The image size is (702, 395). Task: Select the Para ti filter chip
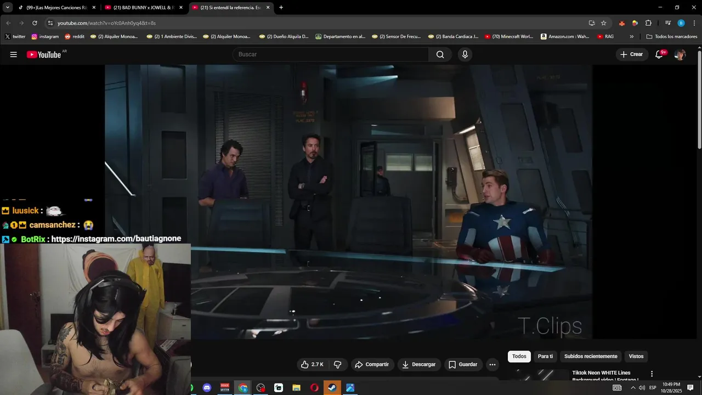pyautogui.click(x=545, y=357)
